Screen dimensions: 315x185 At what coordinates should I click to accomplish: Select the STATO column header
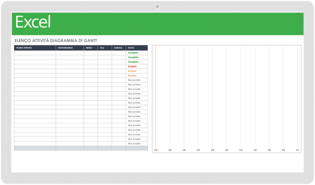(137, 48)
